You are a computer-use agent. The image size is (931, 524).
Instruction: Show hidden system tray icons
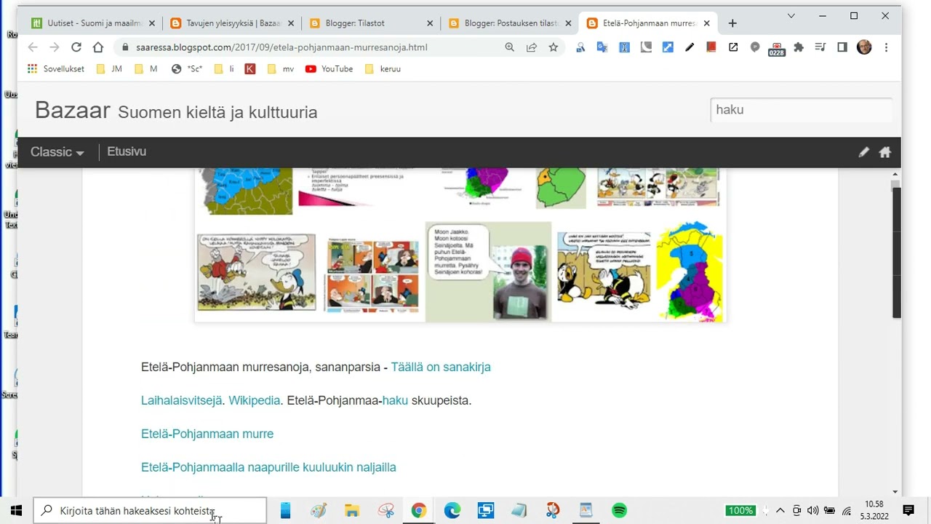pos(780,510)
